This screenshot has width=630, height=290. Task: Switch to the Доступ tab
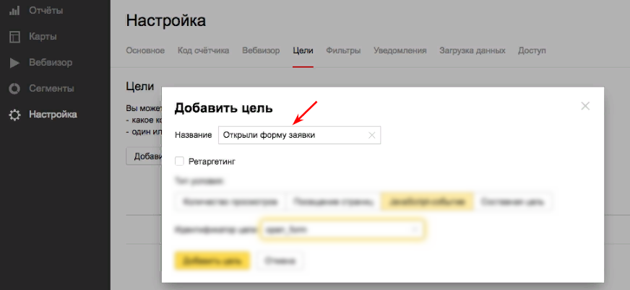tap(532, 51)
